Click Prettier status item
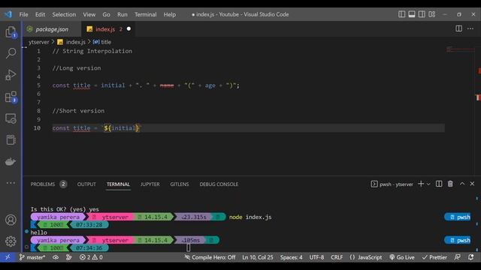This screenshot has width=481, height=270. pos(434,257)
